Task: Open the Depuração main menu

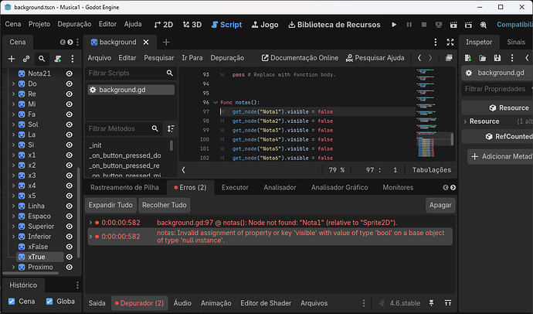Action: (74, 24)
